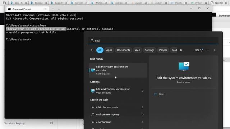
Task: Select the Settings filter chip
Action: tap(149, 50)
